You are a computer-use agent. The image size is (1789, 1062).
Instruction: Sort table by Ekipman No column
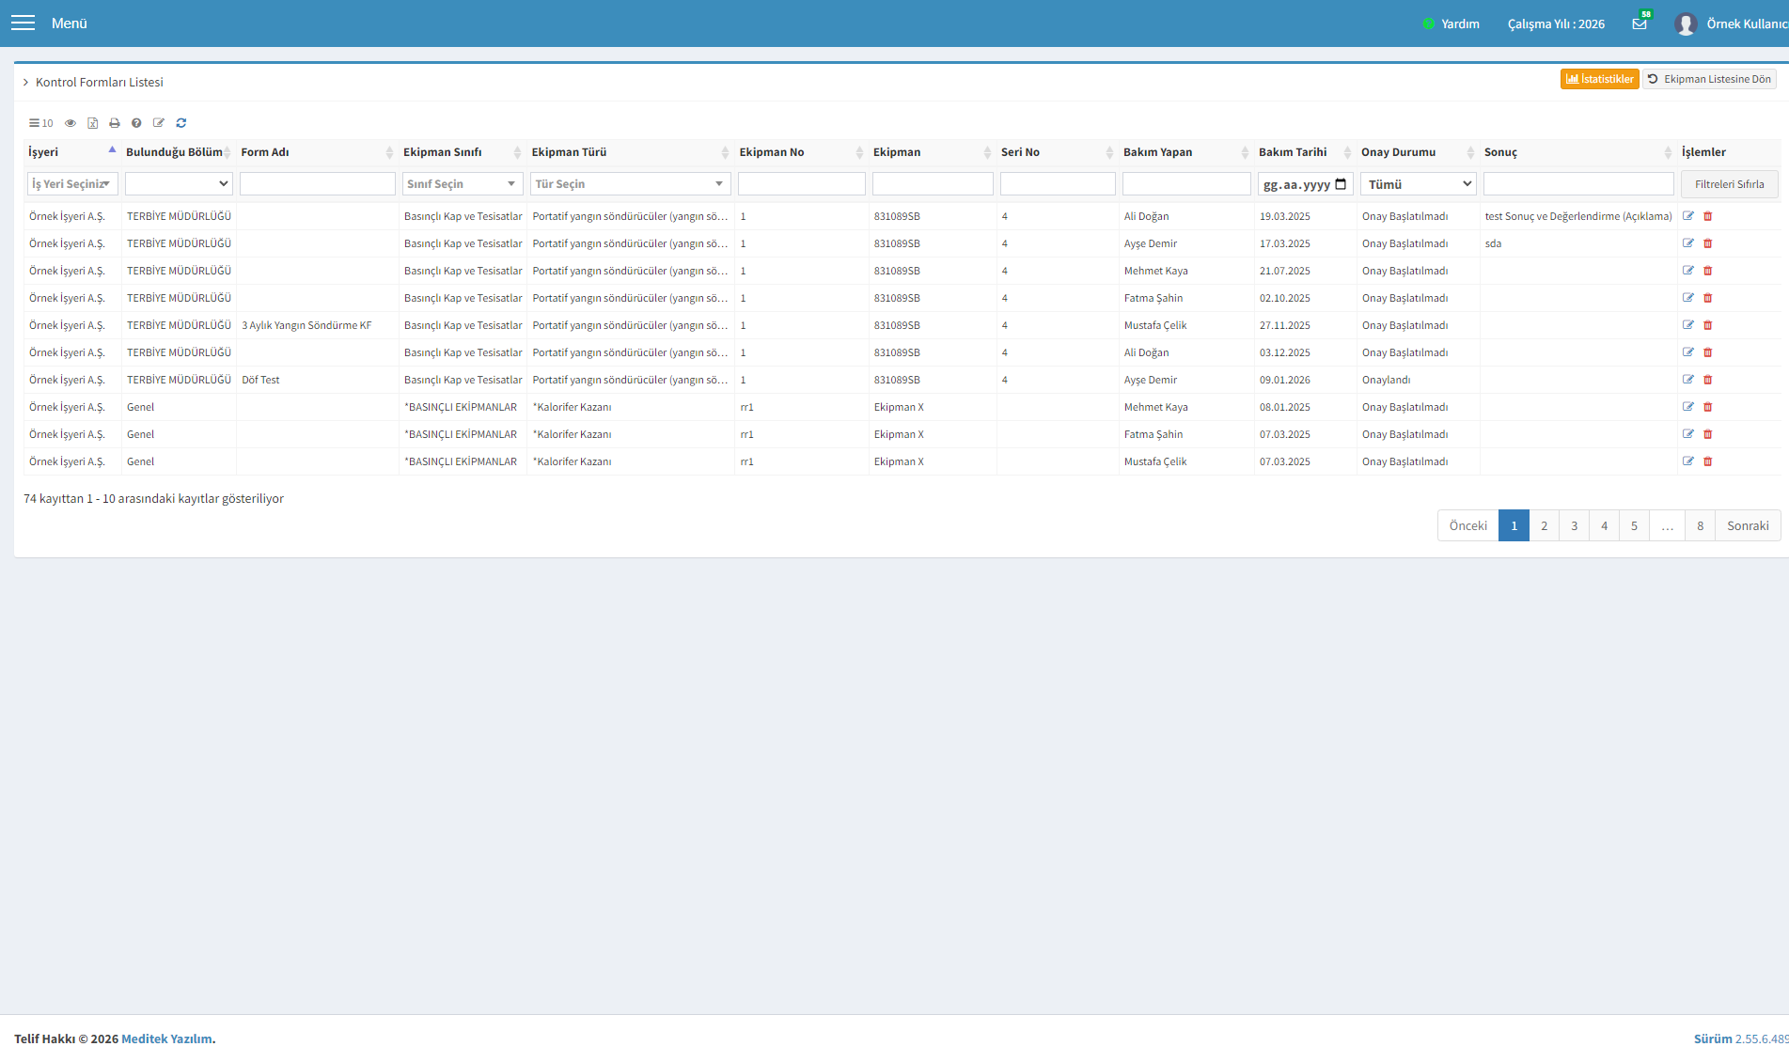[x=801, y=152]
